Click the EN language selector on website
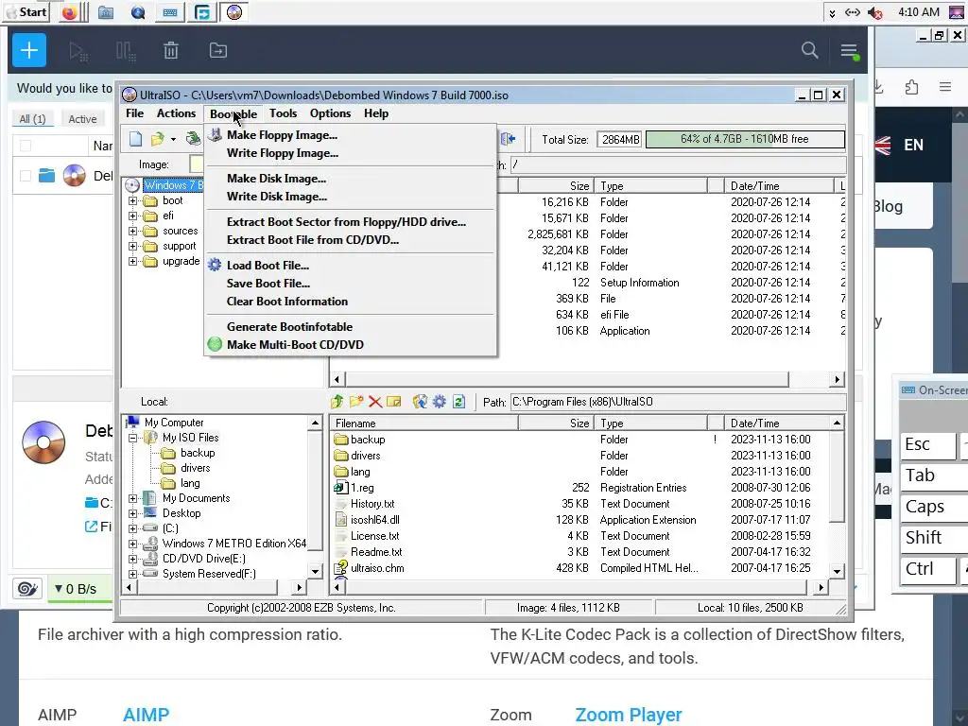 click(x=913, y=145)
